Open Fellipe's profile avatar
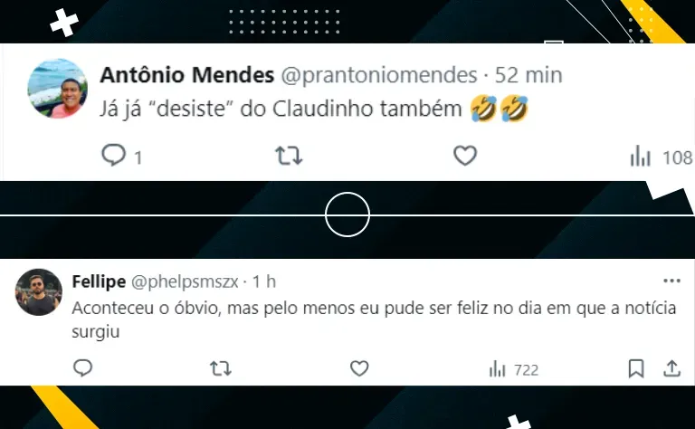Image resolution: width=695 pixels, height=429 pixels. pos(39,292)
